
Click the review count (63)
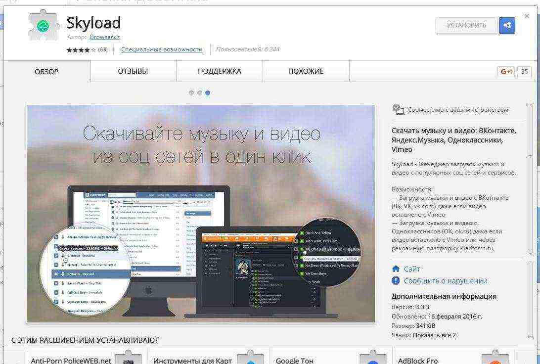pos(103,49)
